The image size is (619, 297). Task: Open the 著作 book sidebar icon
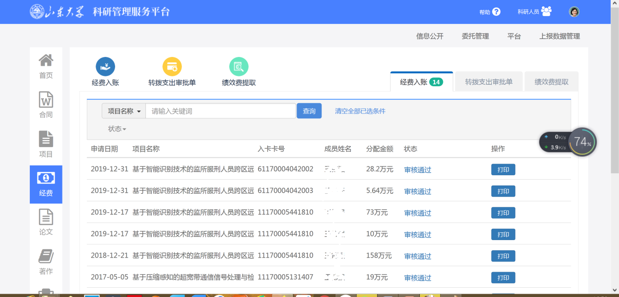46,257
